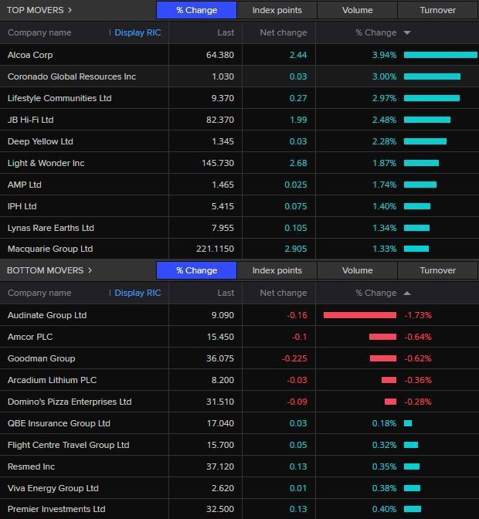Viewport: 479px width, 519px height.
Task: Open JB Hi-Fi Ltd stock
Action: (x=30, y=120)
